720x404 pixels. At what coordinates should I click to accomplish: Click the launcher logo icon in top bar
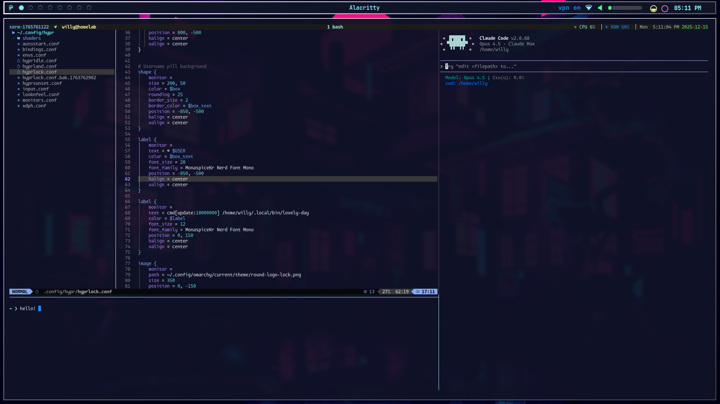coord(11,8)
